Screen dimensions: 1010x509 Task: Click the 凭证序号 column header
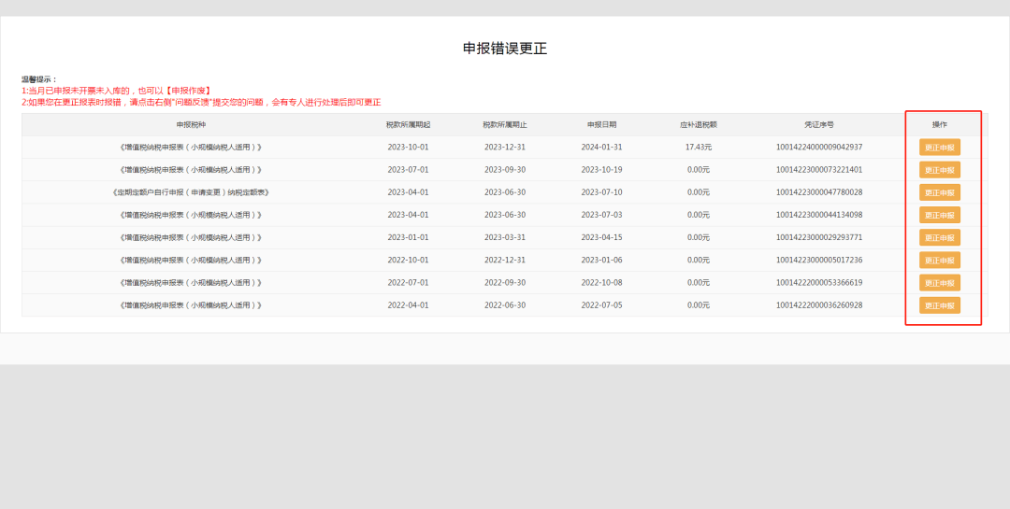pyautogui.click(x=819, y=124)
